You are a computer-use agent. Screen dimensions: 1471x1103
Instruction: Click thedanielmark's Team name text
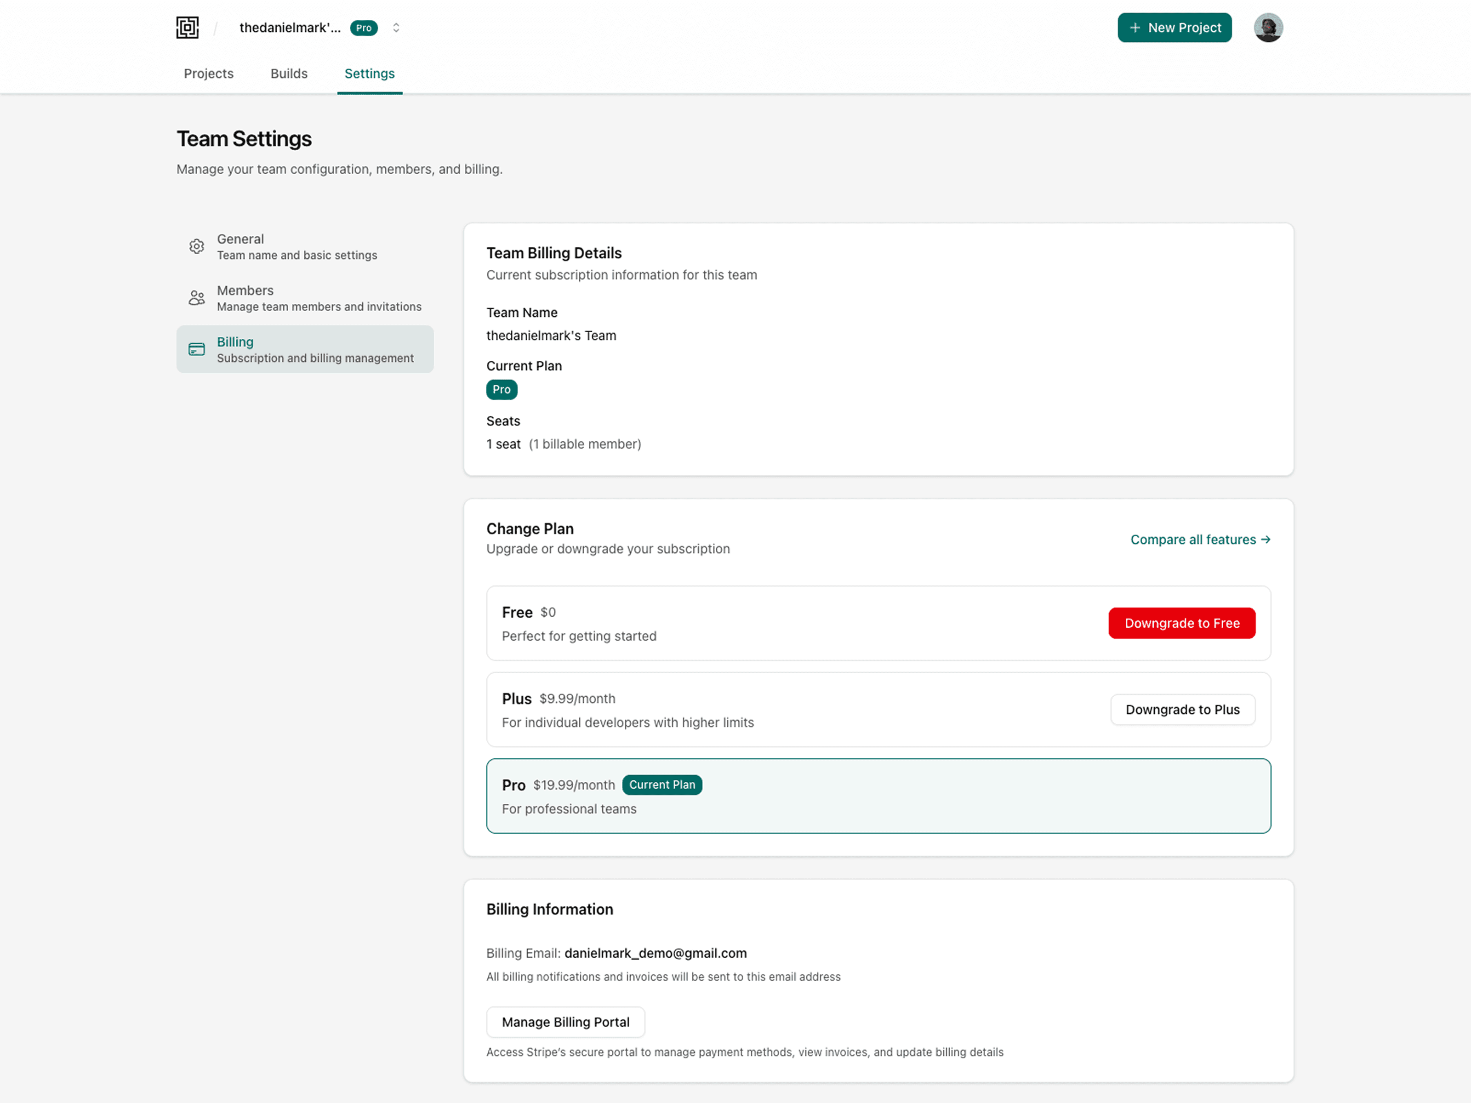(551, 336)
